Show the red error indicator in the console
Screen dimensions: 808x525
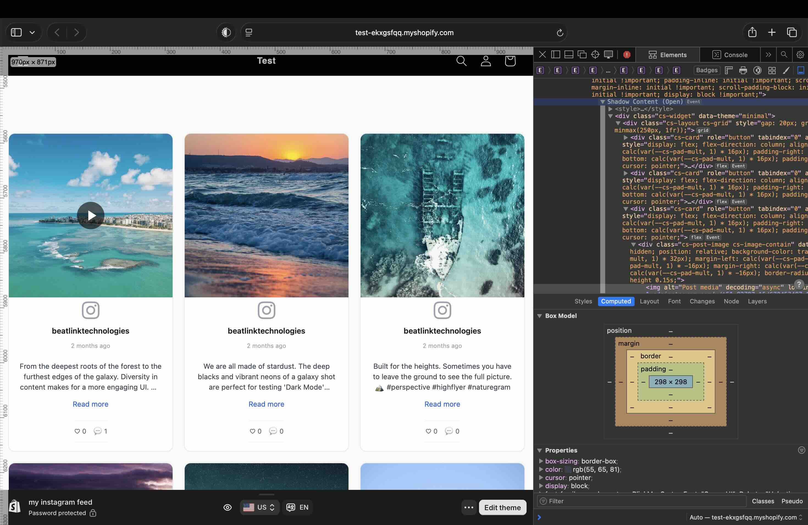click(627, 55)
